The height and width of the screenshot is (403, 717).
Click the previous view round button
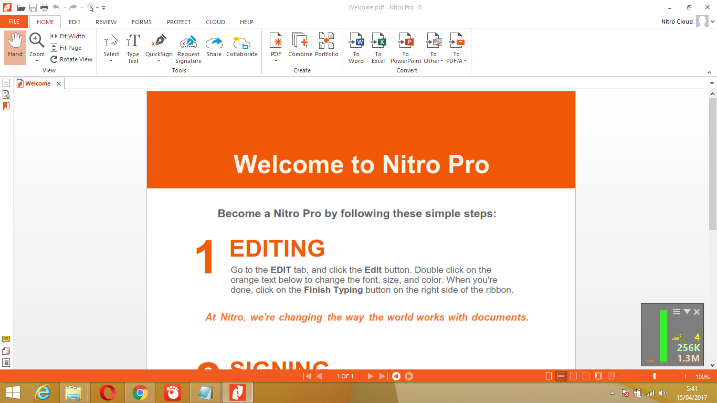(x=396, y=376)
